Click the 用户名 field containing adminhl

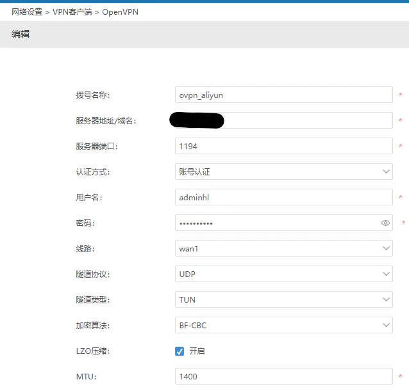tap(283, 197)
